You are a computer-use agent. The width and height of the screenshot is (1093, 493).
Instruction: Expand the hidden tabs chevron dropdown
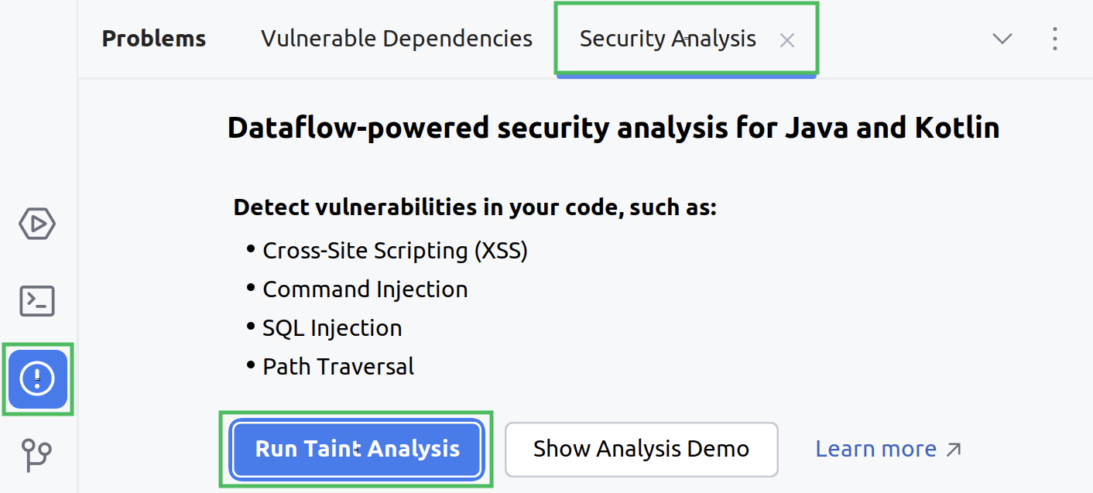(1002, 39)
